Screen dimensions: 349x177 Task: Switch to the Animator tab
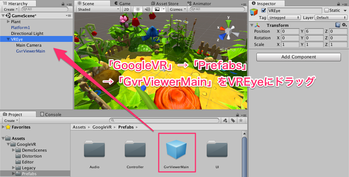click(x=199, y=4)
